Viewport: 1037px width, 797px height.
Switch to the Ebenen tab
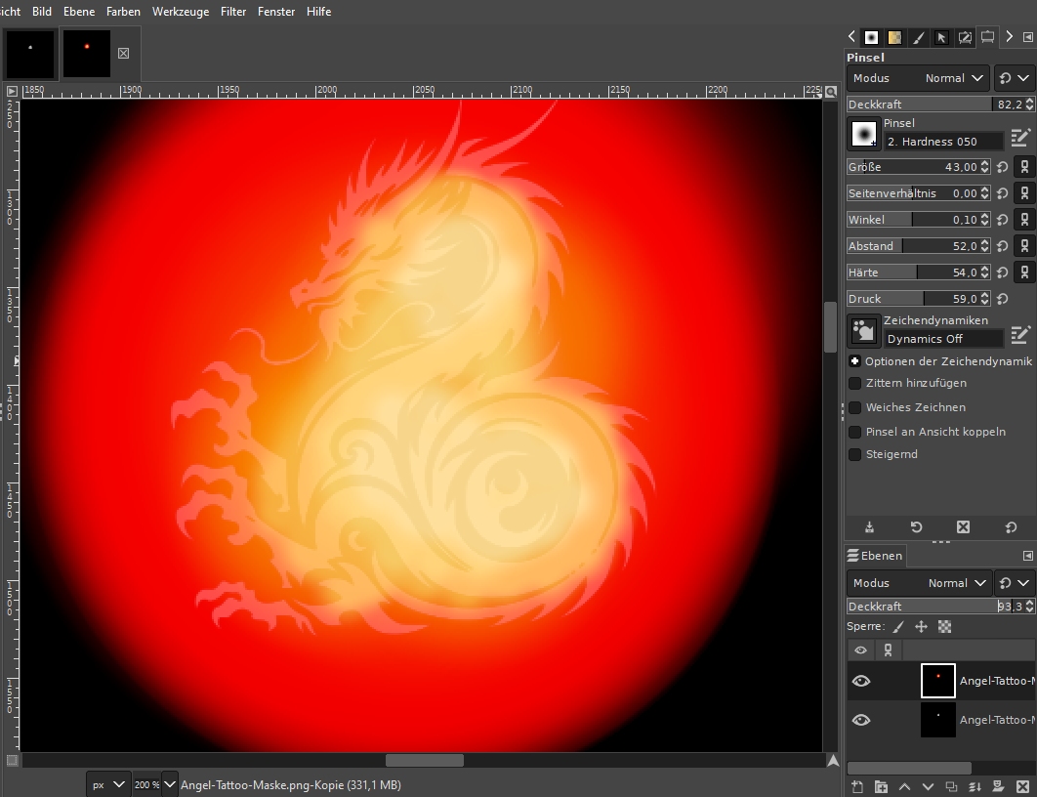pyautogui.click(x=875, y=556)
